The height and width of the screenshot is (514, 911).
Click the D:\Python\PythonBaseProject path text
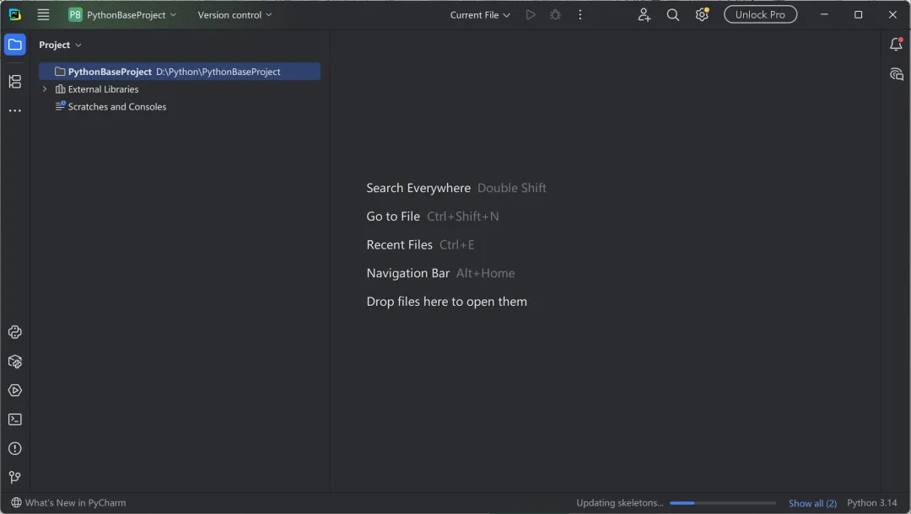pos(218,72)
